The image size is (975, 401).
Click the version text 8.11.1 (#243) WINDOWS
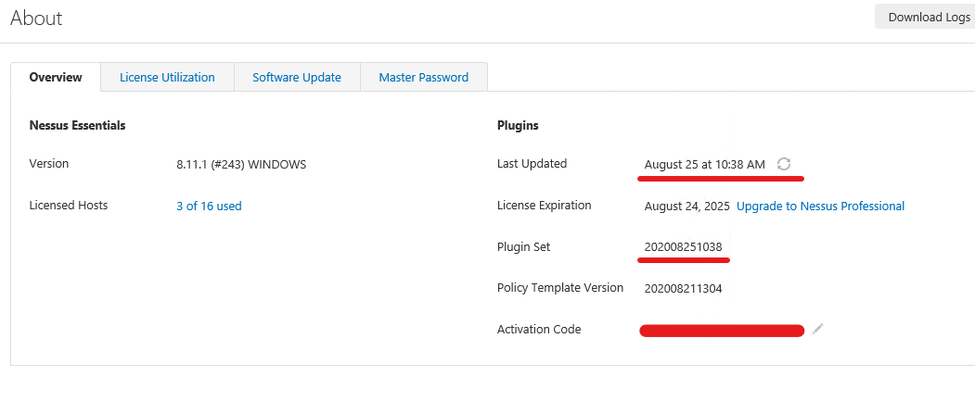241,165
